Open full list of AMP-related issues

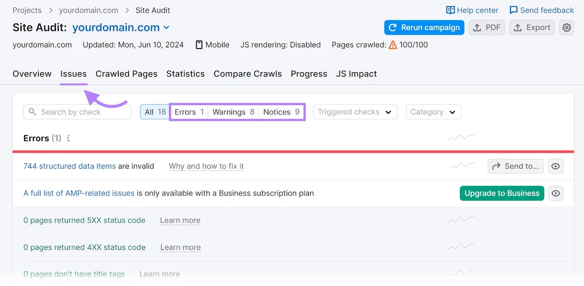(79, 193)
